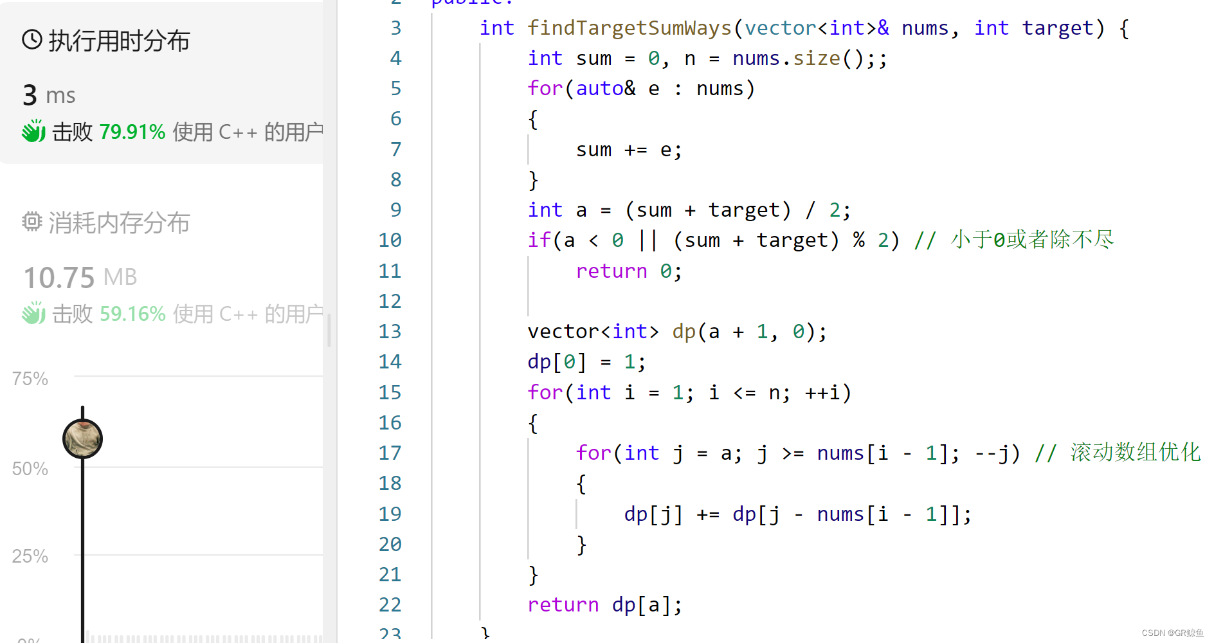The width and height of the screenshot is (1214, 643).
Task: Click line number 22 in the gutter
Action: tap(390, 605)
